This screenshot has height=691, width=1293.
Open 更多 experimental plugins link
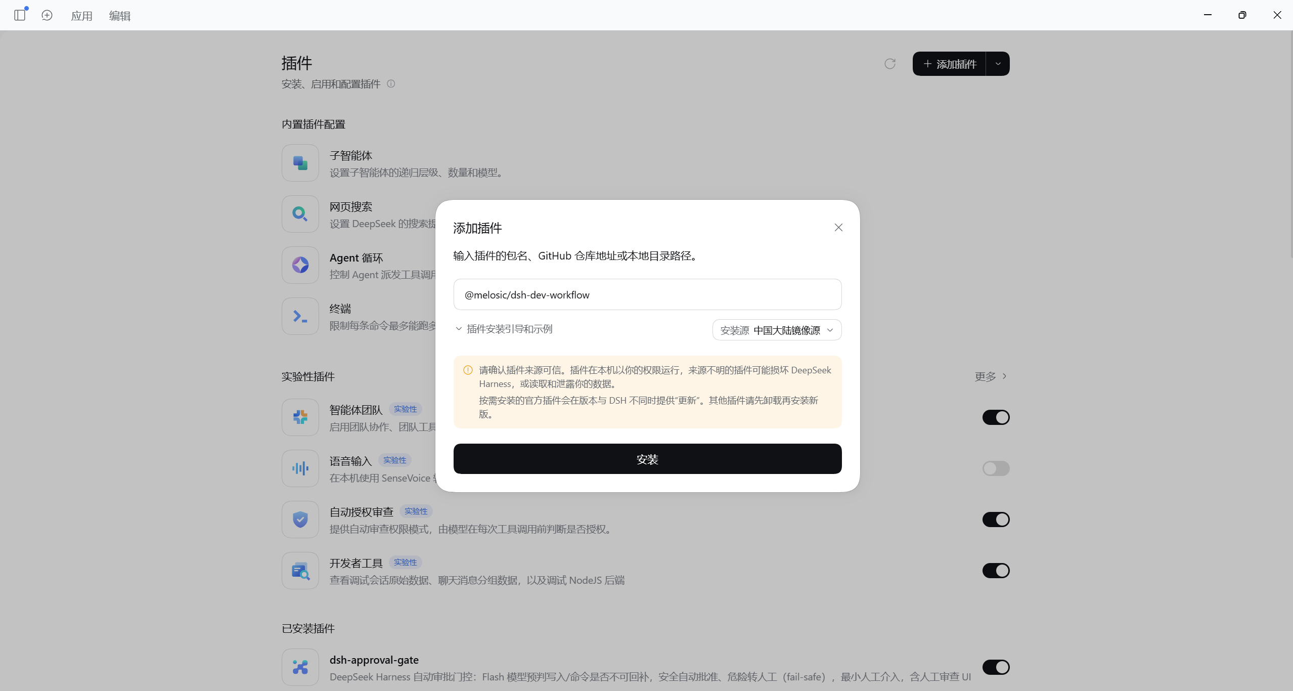point(991,376)
